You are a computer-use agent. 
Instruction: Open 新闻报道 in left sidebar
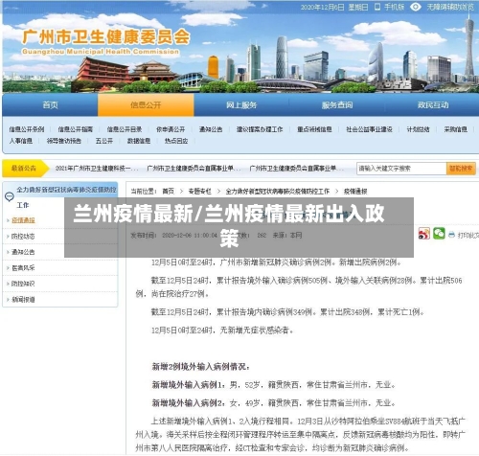coord(23,300)
